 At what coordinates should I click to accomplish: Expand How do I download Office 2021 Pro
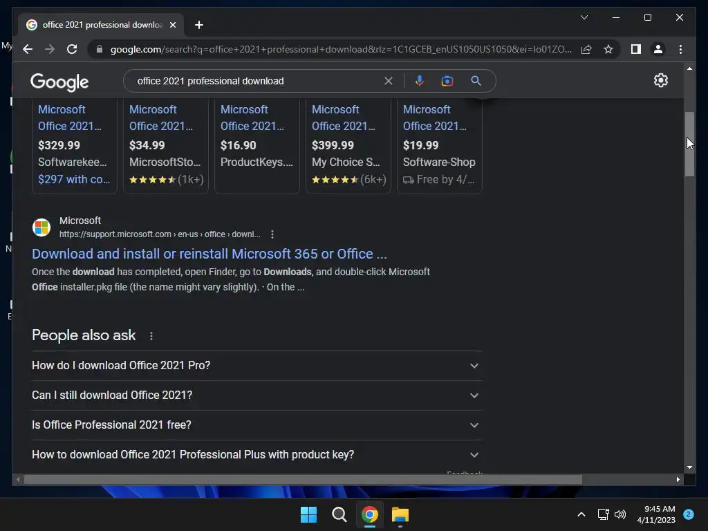[257, 365]
